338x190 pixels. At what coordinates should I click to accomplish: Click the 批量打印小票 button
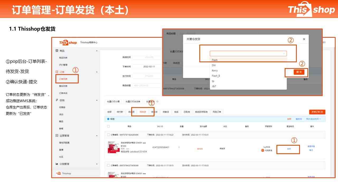(113, 102)
